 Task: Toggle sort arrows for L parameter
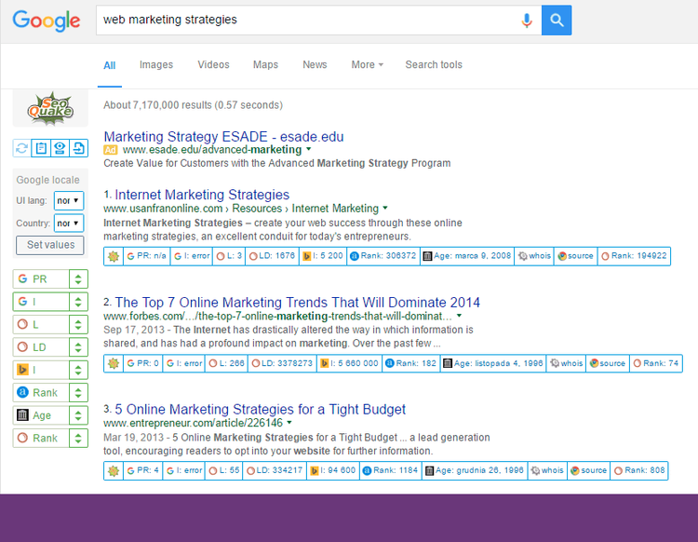point(78,325)
